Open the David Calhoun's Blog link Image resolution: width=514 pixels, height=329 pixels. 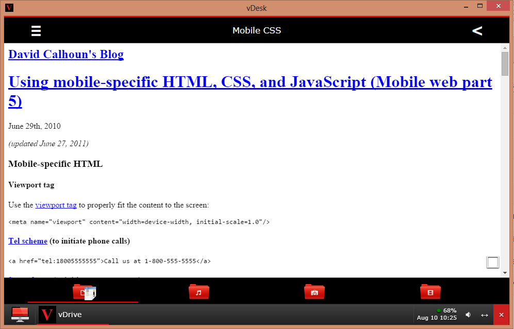coord(66,55)
